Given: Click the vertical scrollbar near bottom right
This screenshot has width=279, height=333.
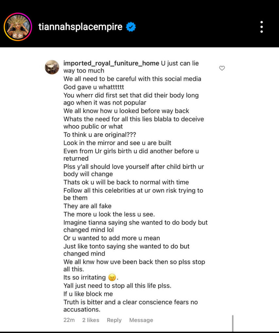Looking at the screenshot, I should 233,323.
